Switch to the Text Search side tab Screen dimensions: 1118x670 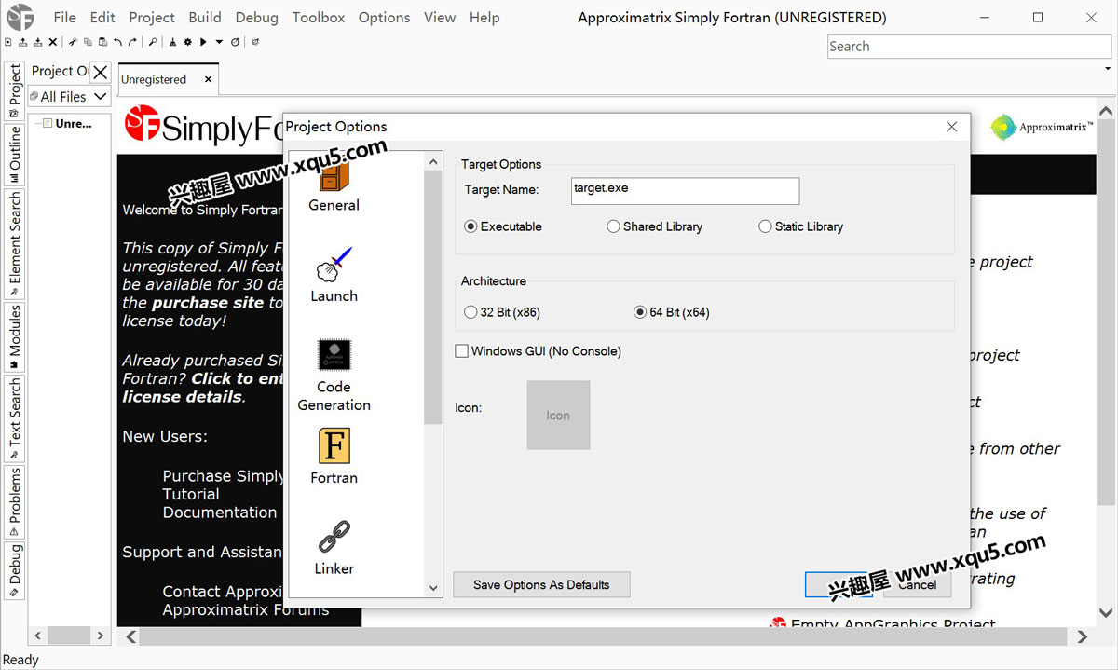15,417
